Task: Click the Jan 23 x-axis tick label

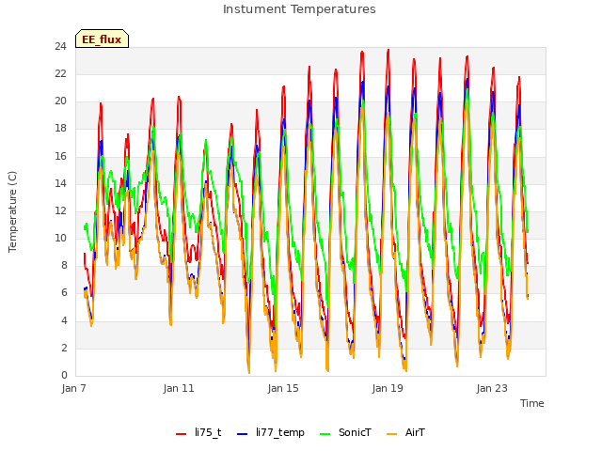Action: (492, 388)
